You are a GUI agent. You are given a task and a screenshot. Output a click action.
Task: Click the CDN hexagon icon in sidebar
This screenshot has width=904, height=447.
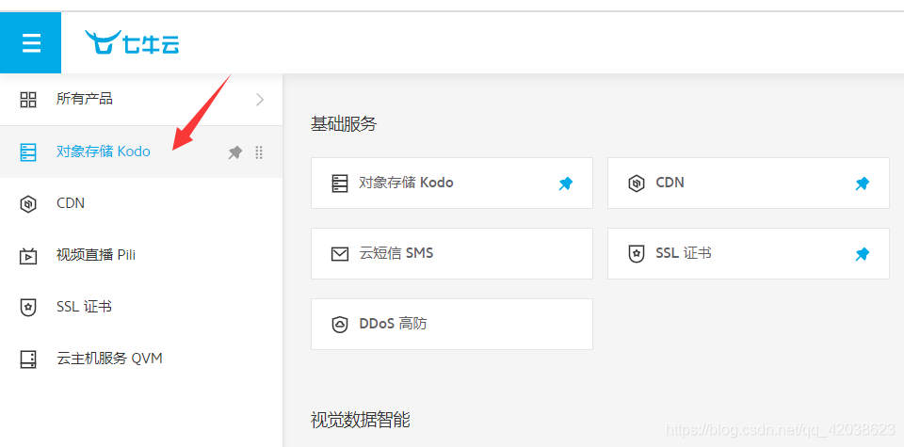pyautogui.click(x=27, y=204)
